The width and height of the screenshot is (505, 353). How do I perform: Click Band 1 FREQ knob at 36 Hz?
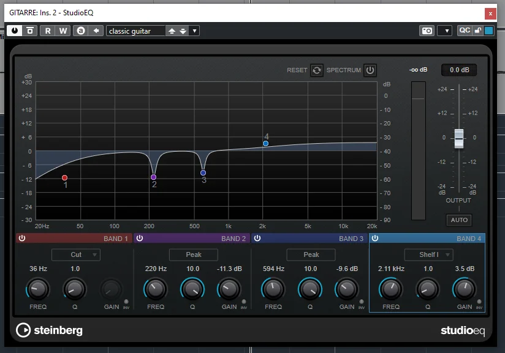tap(37, 289)
